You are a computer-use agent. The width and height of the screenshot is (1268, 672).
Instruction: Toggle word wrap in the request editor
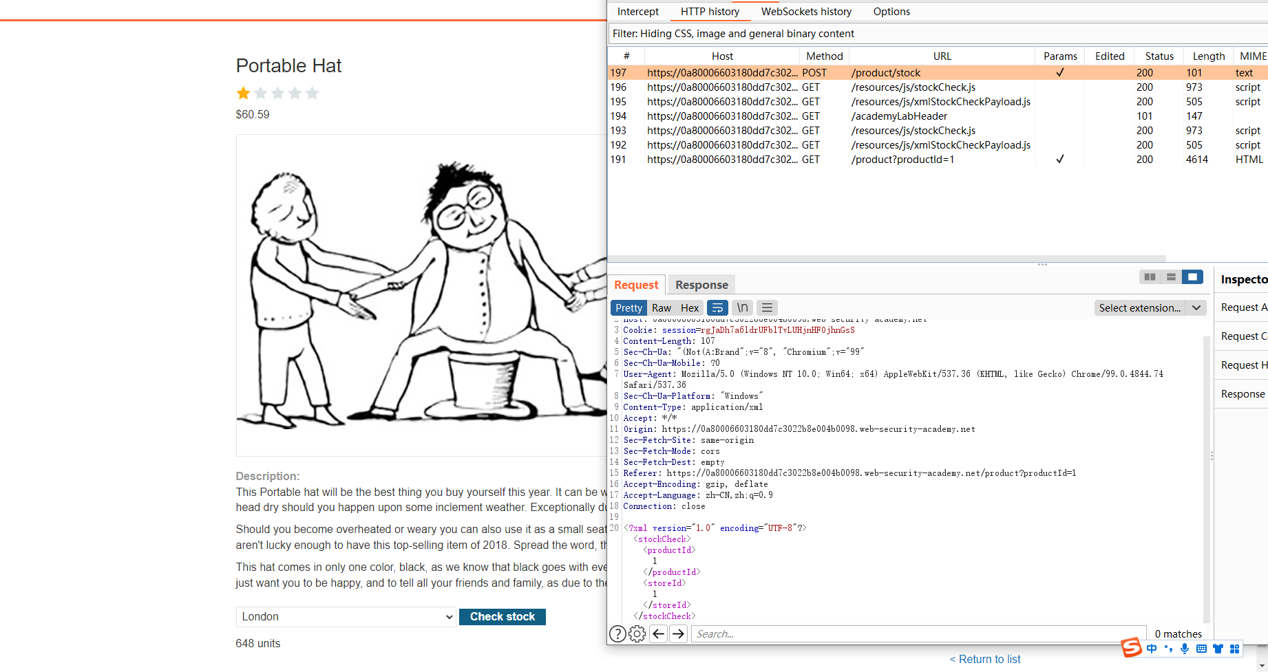[717, 307]
